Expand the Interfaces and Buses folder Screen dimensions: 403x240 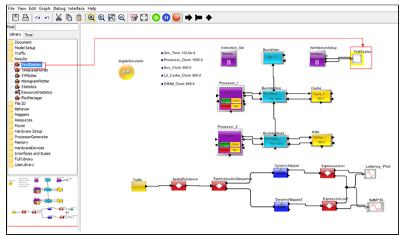click(x=33, y=154)
